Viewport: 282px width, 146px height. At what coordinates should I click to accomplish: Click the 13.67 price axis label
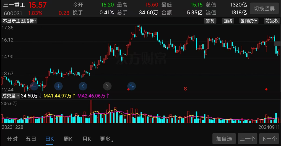[7, 74]
